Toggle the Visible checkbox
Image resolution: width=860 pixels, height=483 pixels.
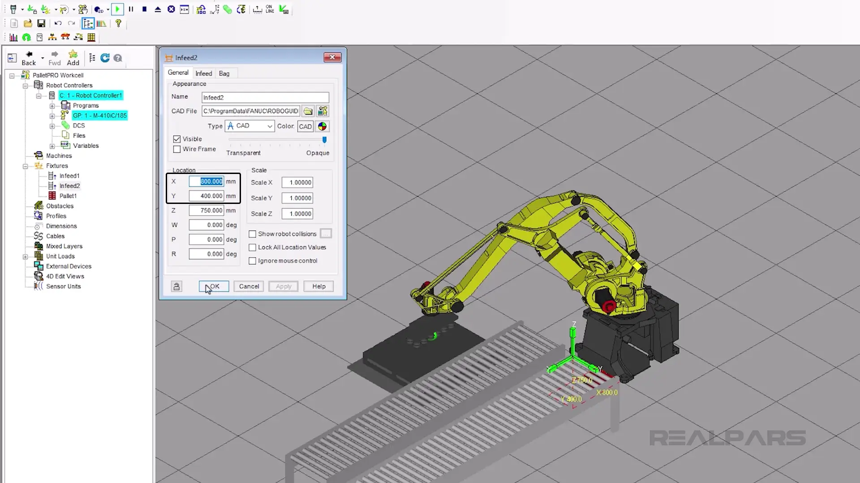tap(177, 139)
